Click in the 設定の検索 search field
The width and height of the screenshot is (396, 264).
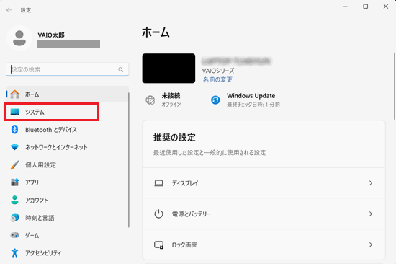67,69
